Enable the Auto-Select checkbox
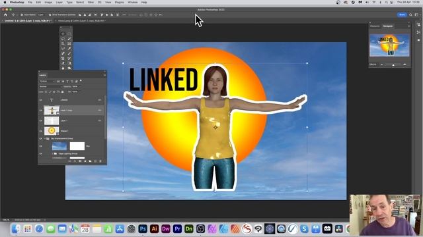Screen dimensions: 423x237 tap(22, 14)
